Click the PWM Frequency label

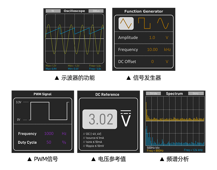coord(27,134)
